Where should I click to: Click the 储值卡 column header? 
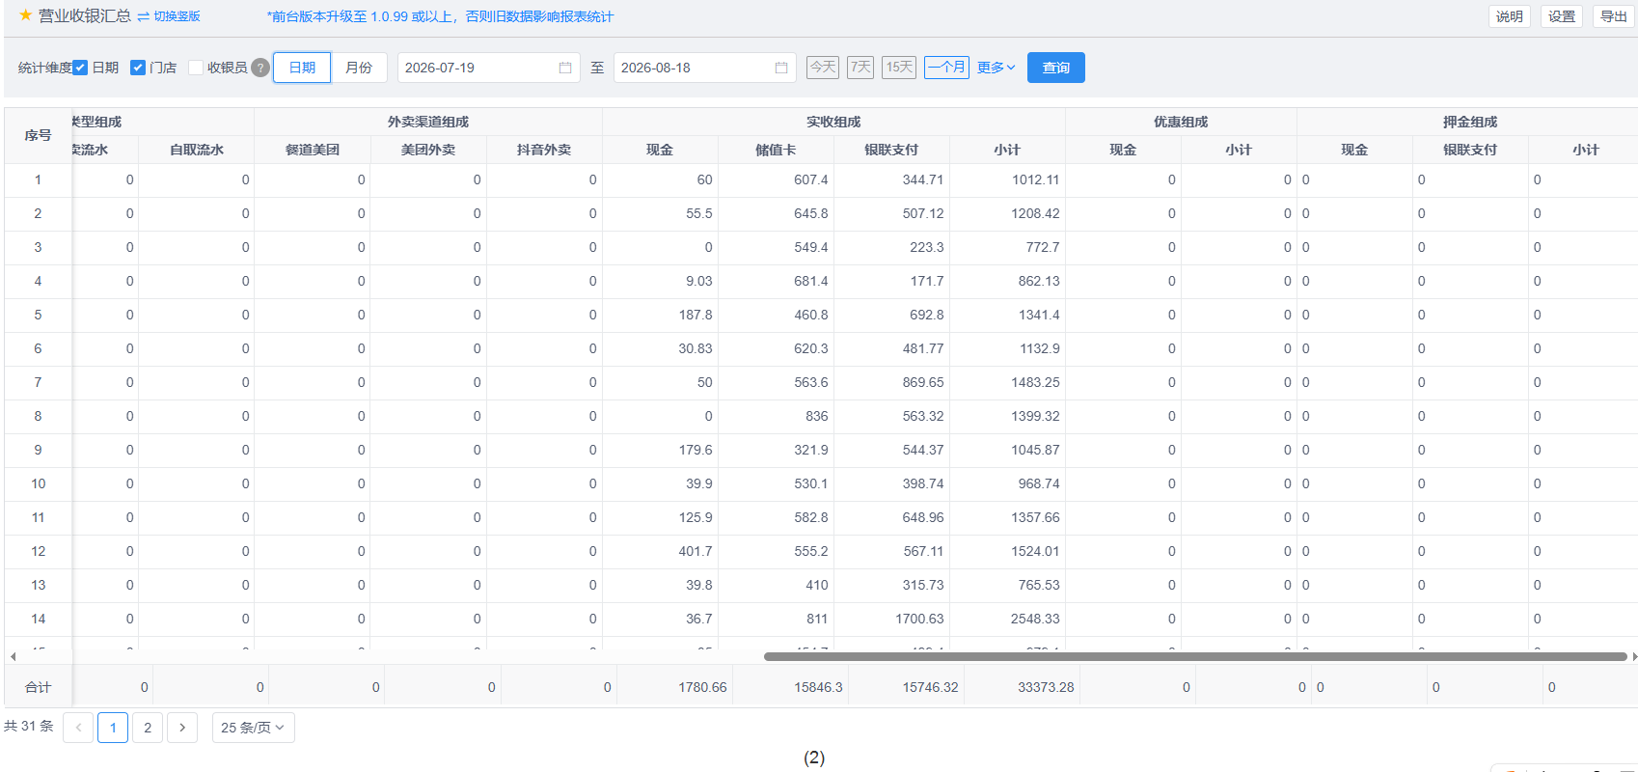776,150
